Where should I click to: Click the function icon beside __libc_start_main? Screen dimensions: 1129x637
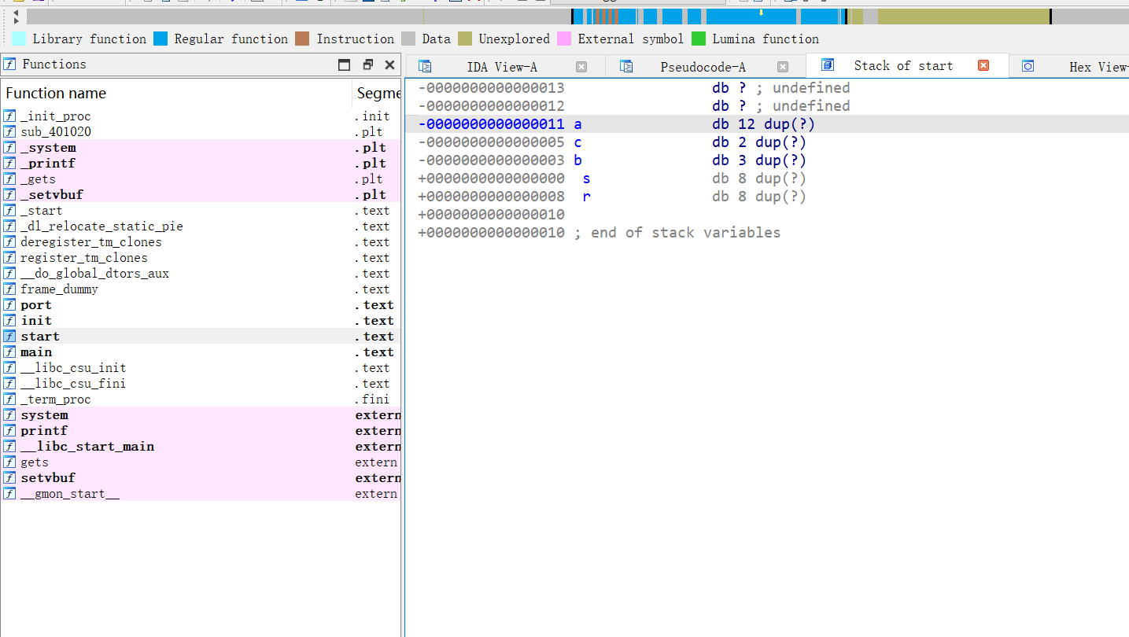pos(9,447)
